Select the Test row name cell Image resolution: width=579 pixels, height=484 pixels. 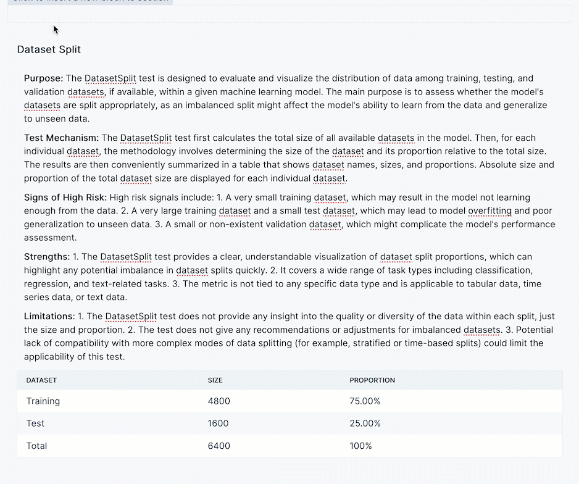pyautogui.click(x=35, y=423)
